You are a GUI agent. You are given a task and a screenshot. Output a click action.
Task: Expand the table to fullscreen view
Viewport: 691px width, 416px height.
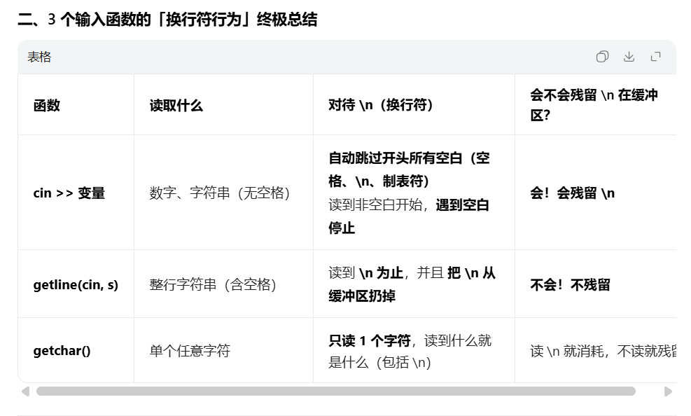(x=656, y=57)
